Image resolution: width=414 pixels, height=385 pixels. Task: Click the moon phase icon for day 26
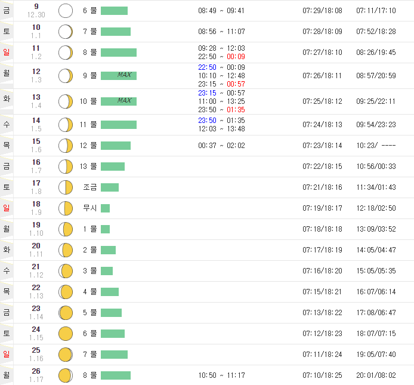click(x=66, y=375)
